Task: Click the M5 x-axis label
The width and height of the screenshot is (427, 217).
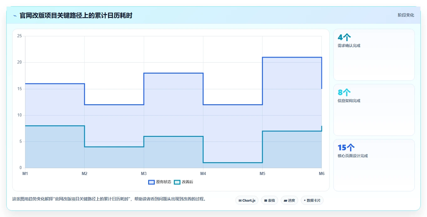Action: pyautogui.click(x=262, y=173)
